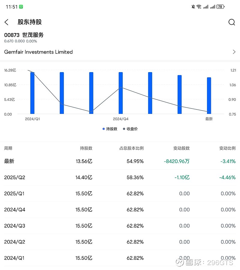This screenshot has width=240, height=270.
Task: Select the 2024/Q1 table row label
Action: coord(14,258)
